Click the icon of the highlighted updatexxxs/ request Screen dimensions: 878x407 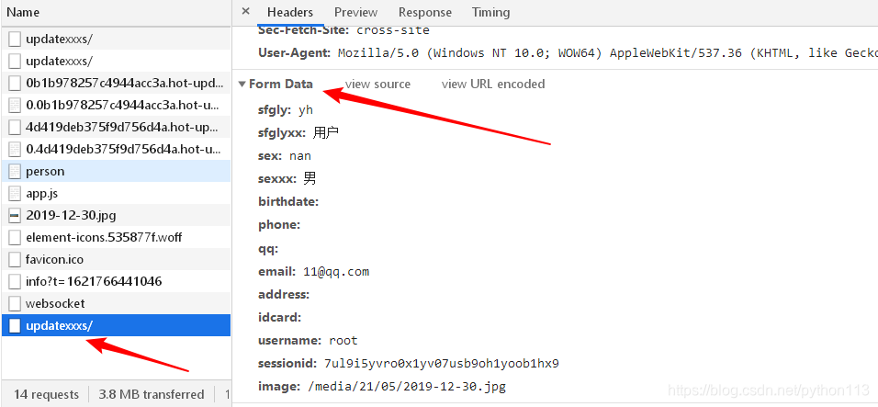(x=15, y=325)
